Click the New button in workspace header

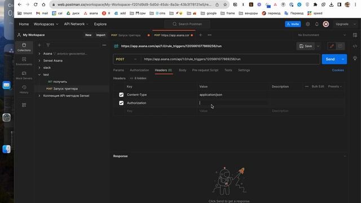[x=89, y=35]
